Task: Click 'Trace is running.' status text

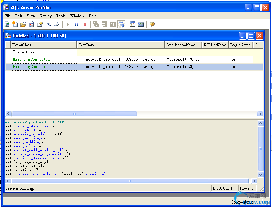Action: tap(20, 188)
